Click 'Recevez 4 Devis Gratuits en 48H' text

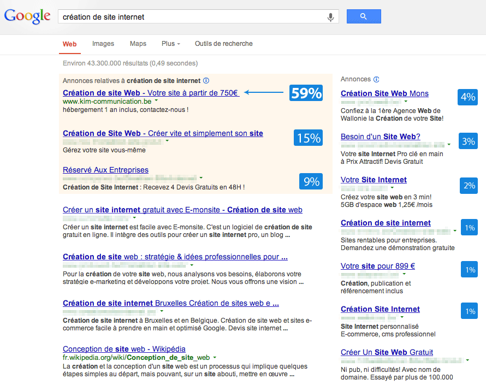(194, 187)
